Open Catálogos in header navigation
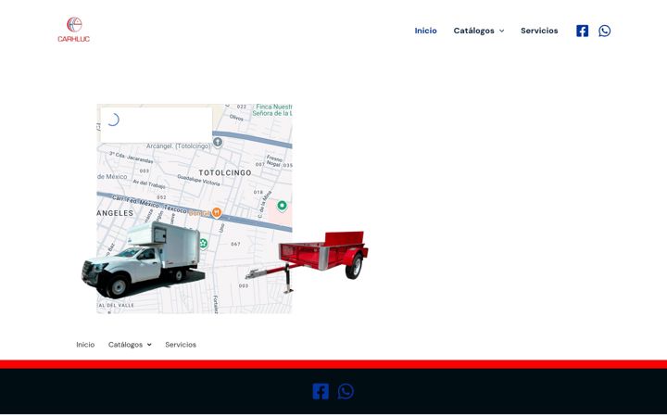 click(474, 31)
